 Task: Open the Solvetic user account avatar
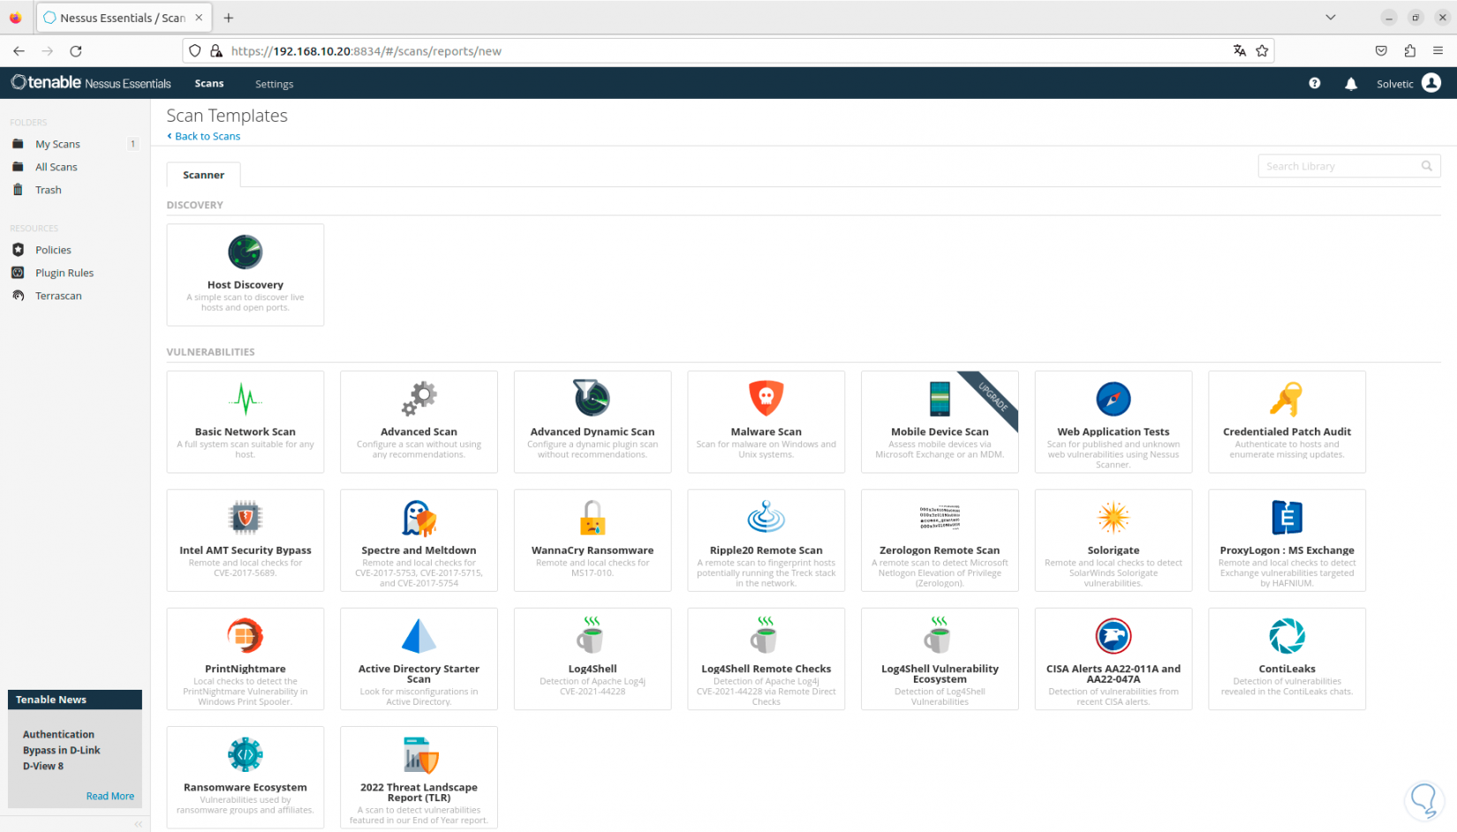(1431, 83)
